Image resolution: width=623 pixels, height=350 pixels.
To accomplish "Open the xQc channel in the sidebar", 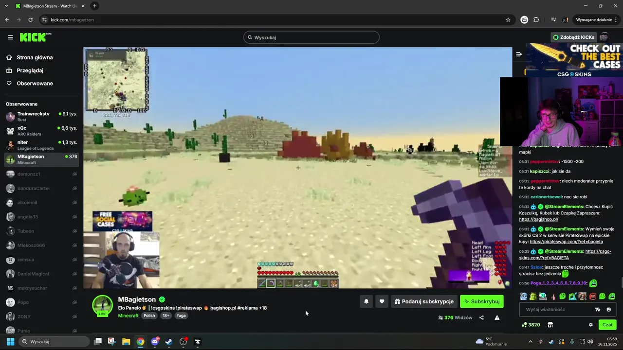I will (x=41, y=131).
